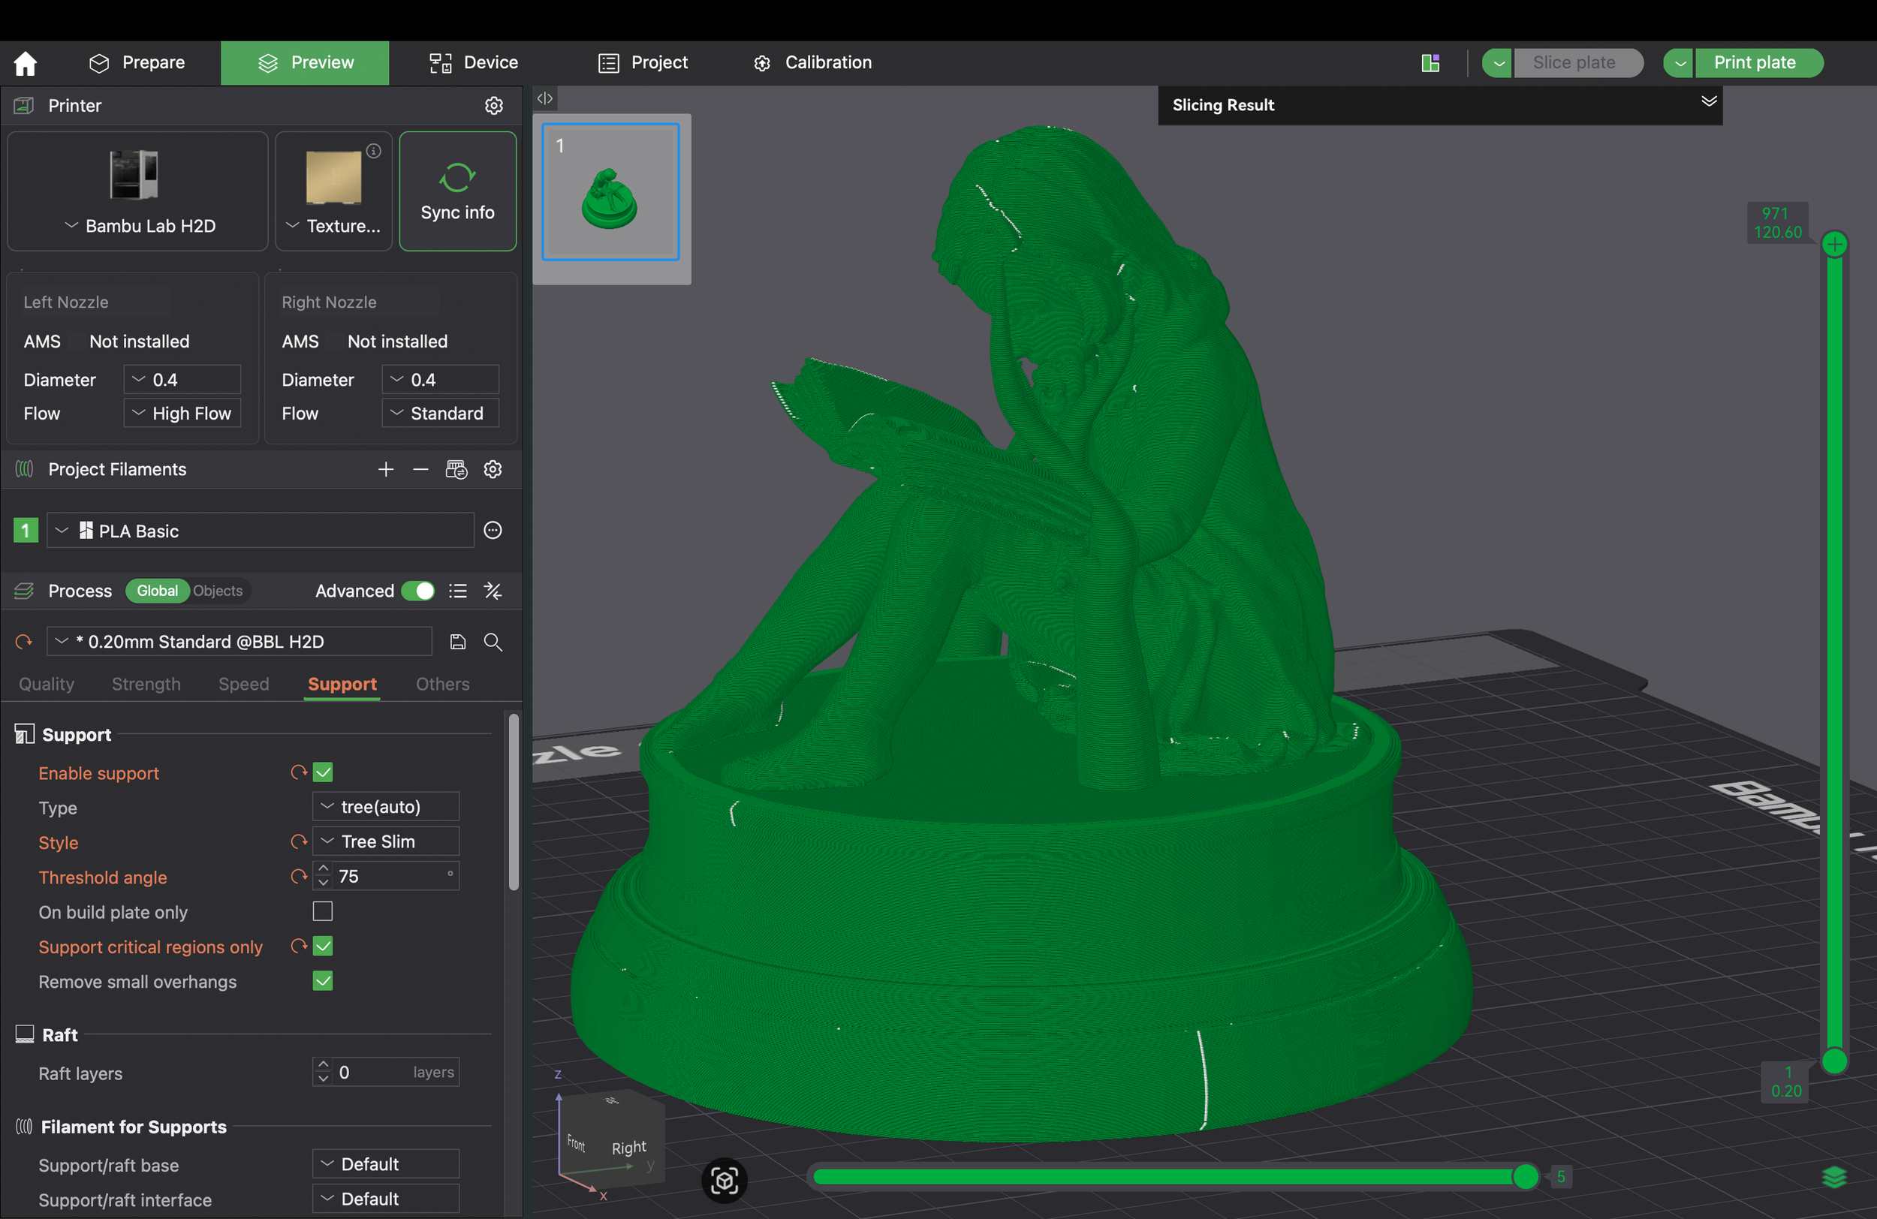
Task: Open the Strength settings tab
Action: click(x=146, y=684)
